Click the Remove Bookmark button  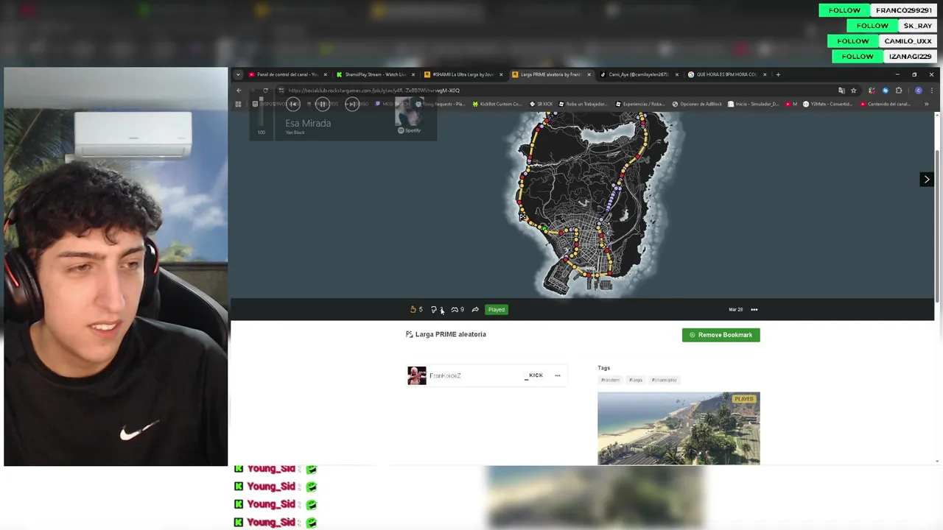[721, 335]
